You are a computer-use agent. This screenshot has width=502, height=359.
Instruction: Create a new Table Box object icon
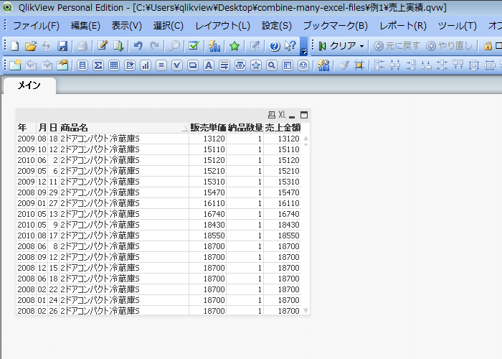(114, 65)
